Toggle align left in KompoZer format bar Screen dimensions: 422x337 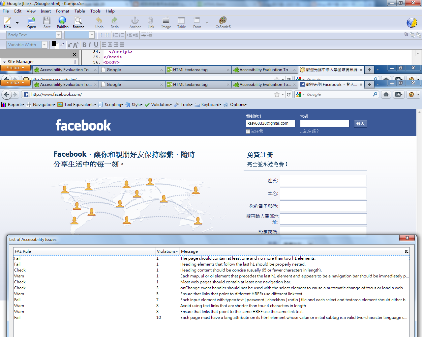coord(104,44)
